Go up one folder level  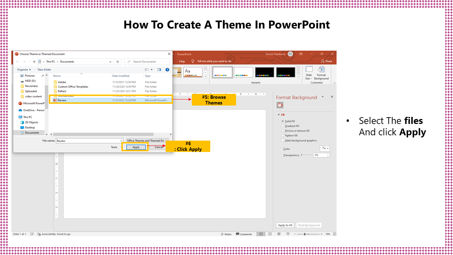point(34,62)
